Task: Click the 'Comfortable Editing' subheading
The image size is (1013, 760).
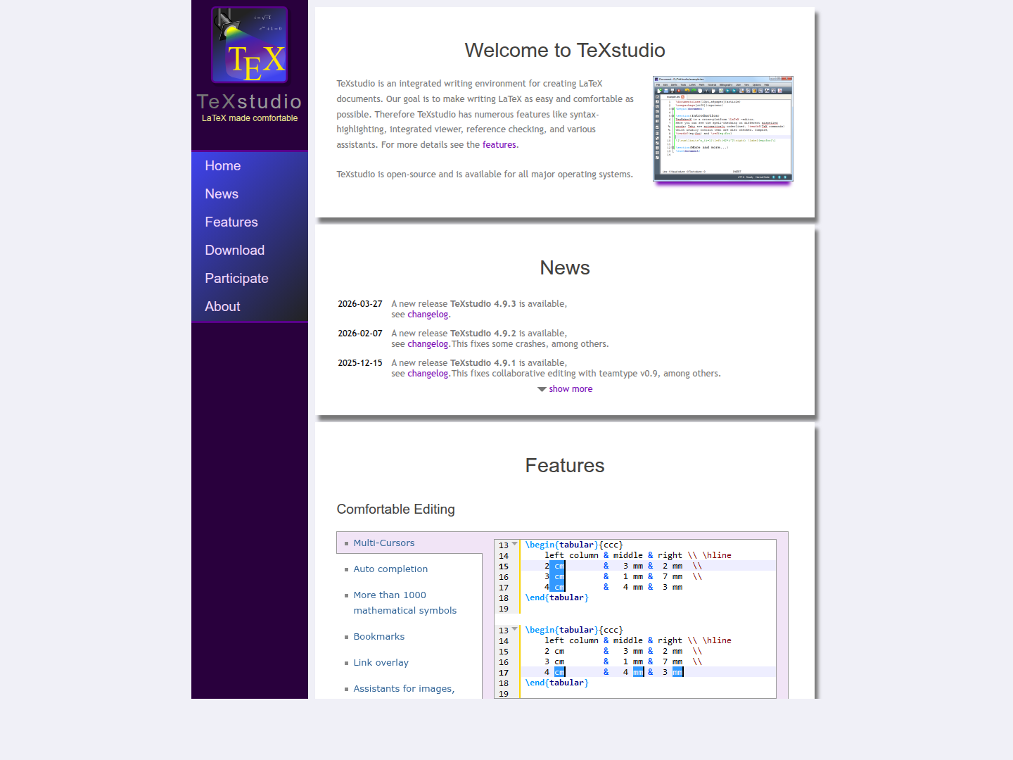Action: click(x=395, y=509)
